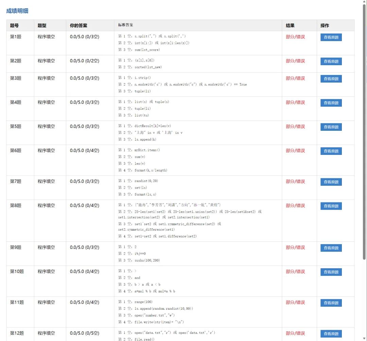367x341 pixels.
Task: Click 查看原题 in 第6题 row
Action: (331, 151)
